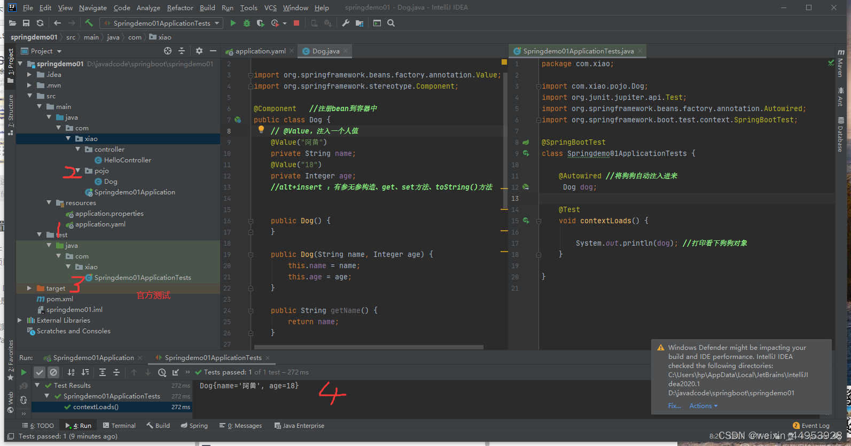The height and width of the screenshot is (446, 851).
Task: Open the Event Log
Action: tap(811, 426)
